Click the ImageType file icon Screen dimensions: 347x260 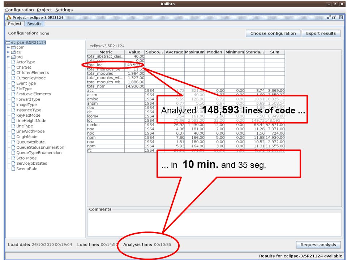13,105
